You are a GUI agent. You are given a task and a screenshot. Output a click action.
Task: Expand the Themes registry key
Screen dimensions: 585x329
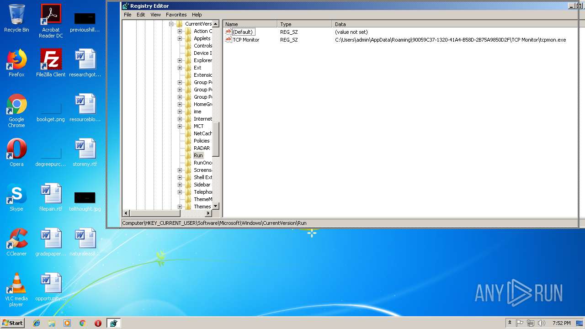180,207
